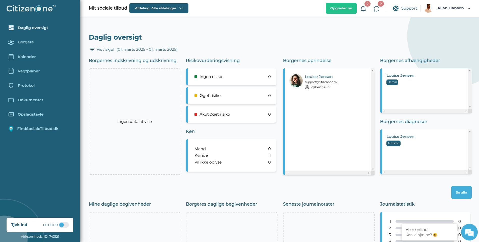Screen dimensions: 479x242
Task: Go to Borgere in the sidebar
Action: click(x=26, y=42)
